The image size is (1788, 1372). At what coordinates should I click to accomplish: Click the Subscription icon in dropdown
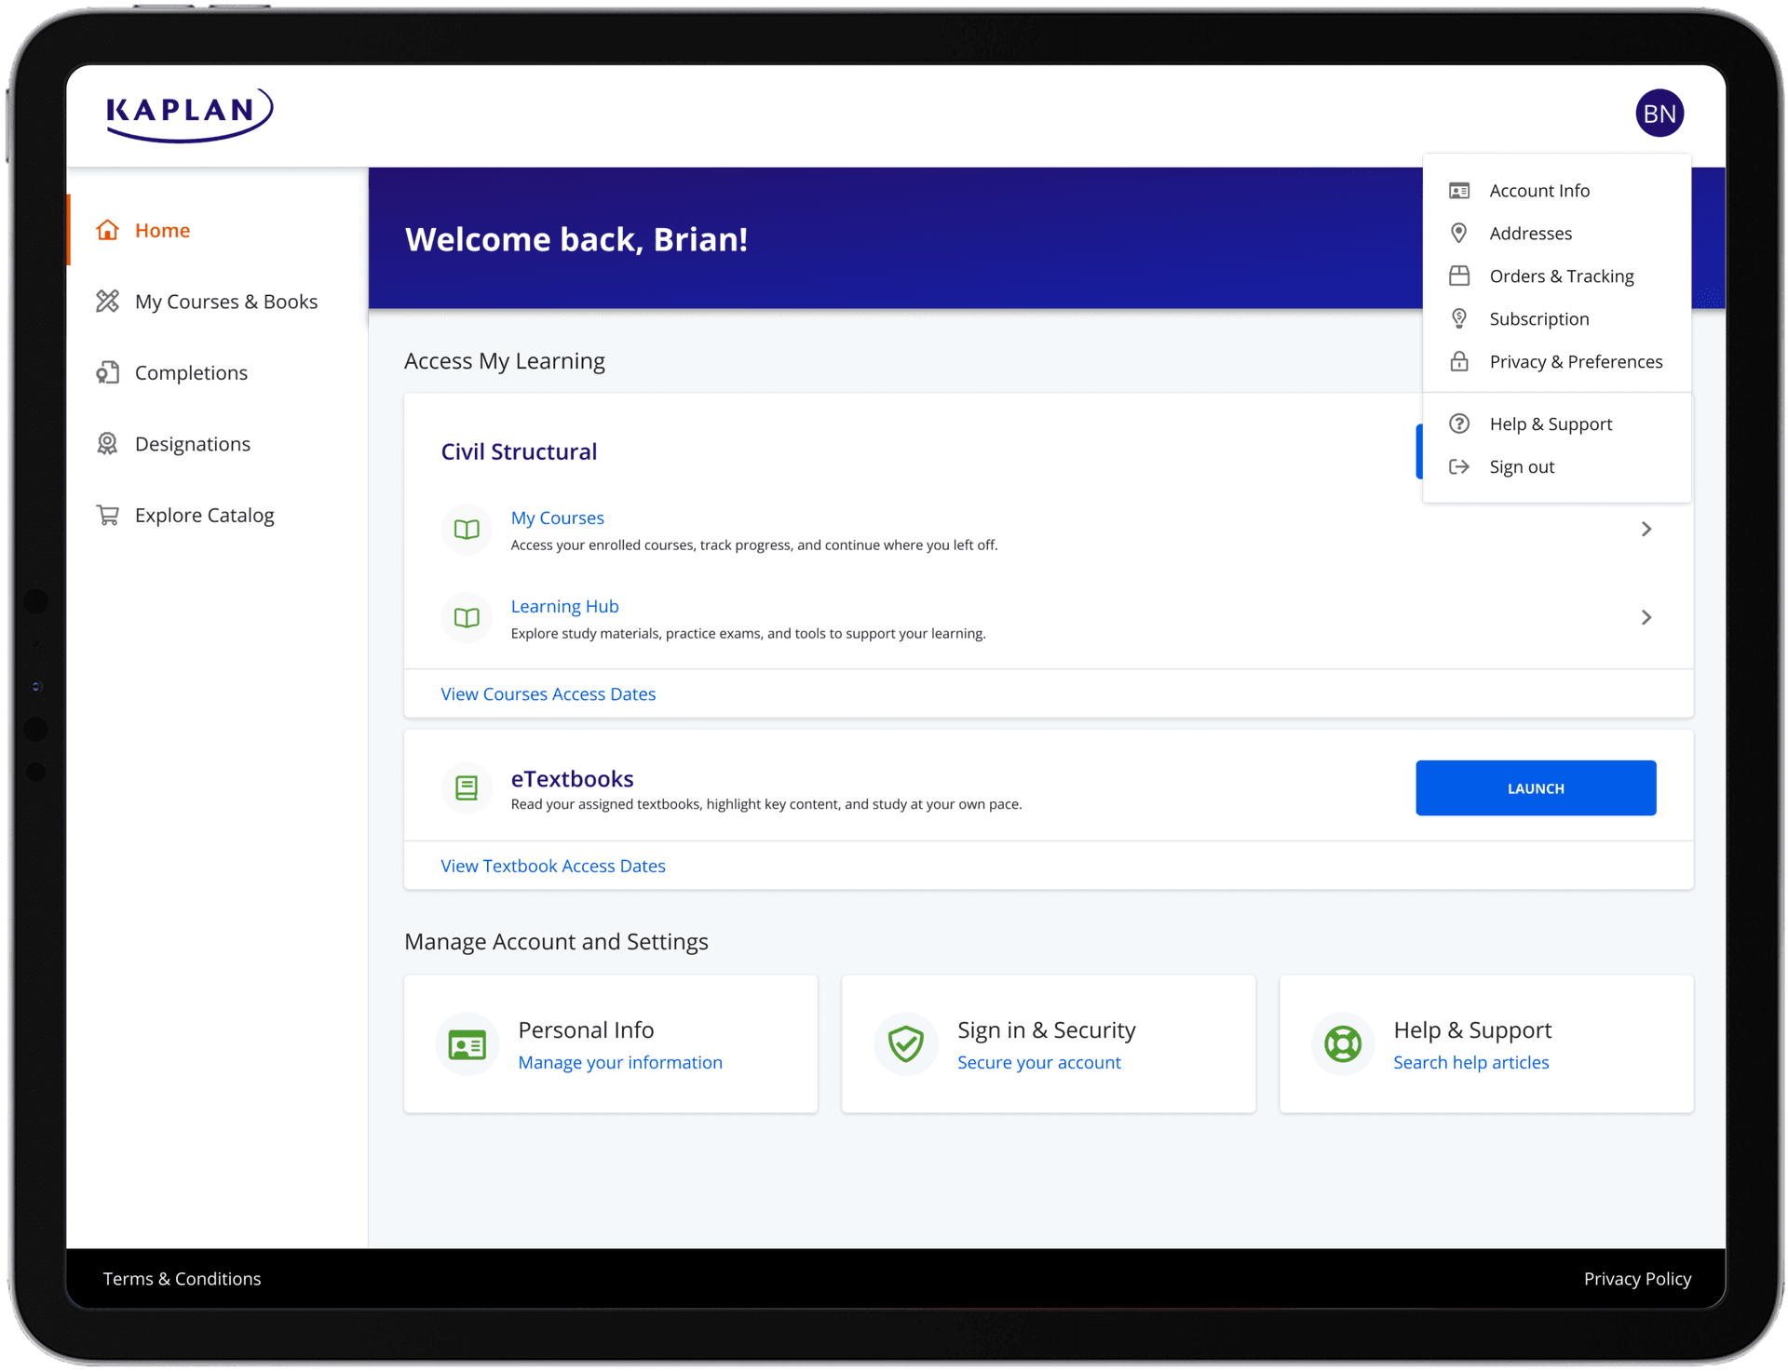pos(1459,318)
